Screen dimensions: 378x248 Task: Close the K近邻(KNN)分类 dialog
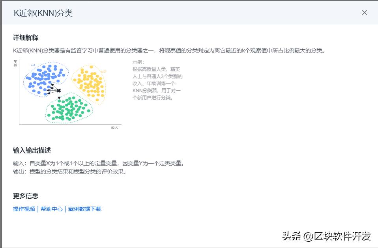pos(364,12)
